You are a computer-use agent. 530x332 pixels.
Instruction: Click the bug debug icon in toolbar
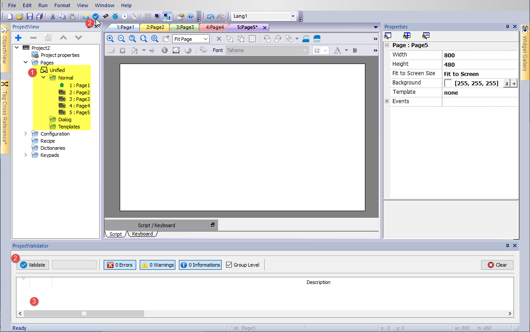point(115,16)
